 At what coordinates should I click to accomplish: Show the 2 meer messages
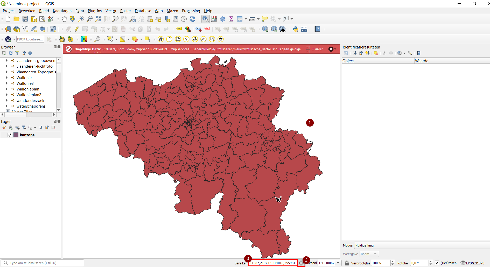317,49
